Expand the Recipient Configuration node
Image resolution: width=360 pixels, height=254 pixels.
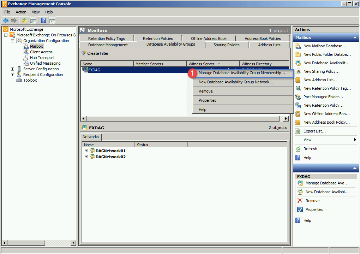(x=13, y=75)
